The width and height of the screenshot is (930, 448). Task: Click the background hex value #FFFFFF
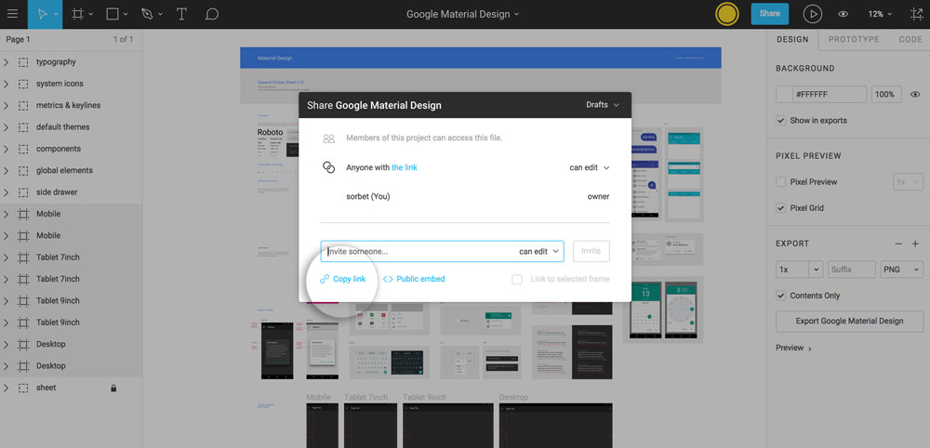click(x=830, y=94)
